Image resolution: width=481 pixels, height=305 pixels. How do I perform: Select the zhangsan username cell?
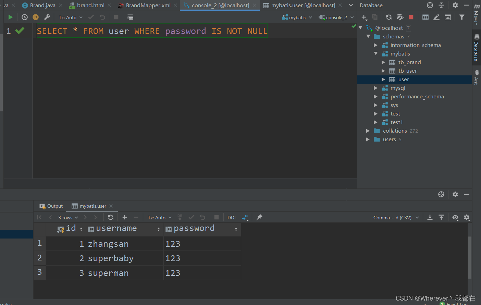[108, 244]
